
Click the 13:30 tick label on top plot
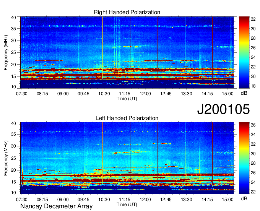[186, 94]
